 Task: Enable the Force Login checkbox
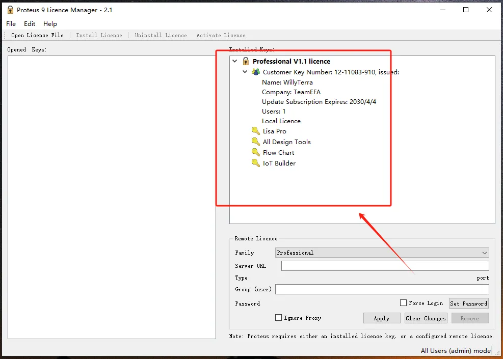point(403,302)
